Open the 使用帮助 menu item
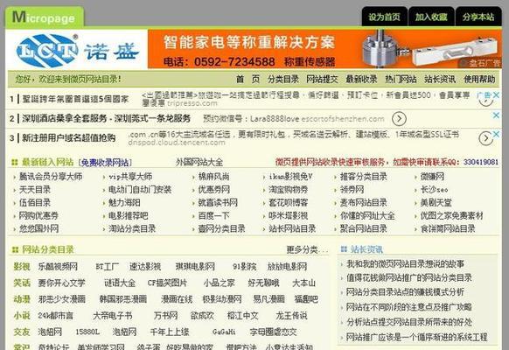509x350 pixels. tap(479, 79)
